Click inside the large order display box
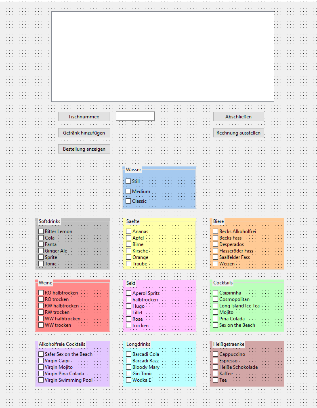The height and width of the screenshot is (408, 317). (162, 57)
